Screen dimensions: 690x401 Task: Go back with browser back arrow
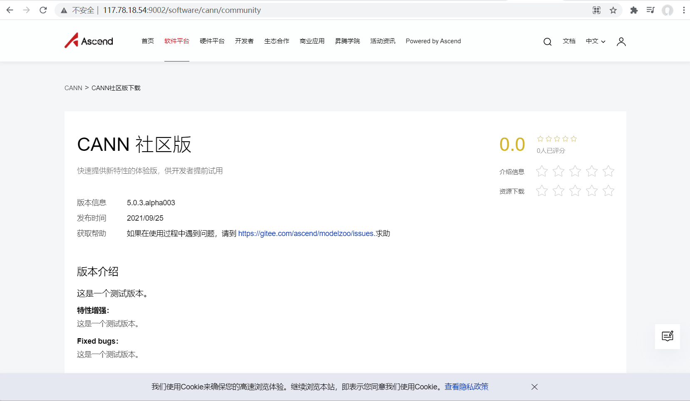10,10
